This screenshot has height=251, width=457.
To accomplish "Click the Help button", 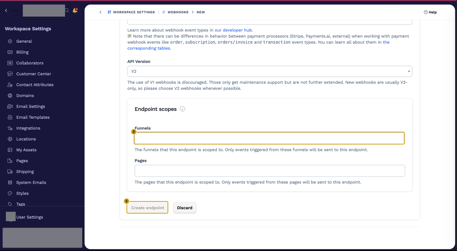I will coord(430,12).
